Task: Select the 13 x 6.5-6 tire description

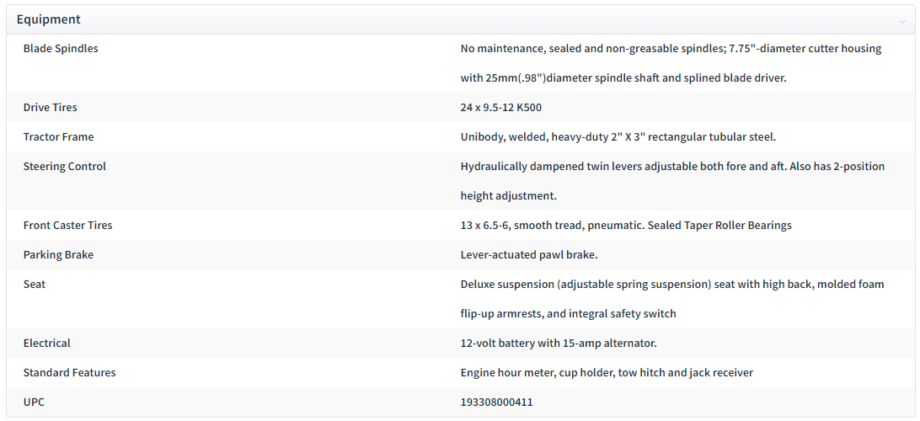Action: point(626,225)
